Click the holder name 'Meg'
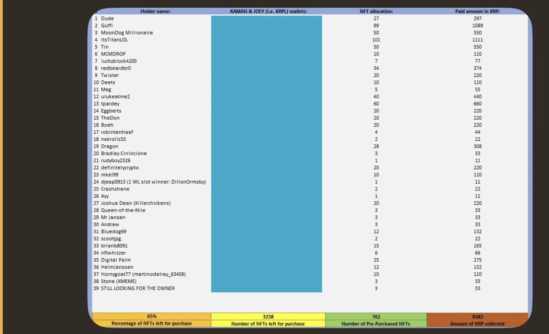The width and height of the screenshot is (549, 334). pyautogui.click(x=106, y=90)
